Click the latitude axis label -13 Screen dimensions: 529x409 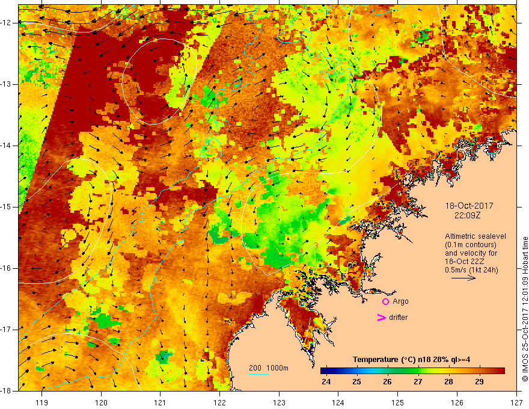click(x=6, y=84)
